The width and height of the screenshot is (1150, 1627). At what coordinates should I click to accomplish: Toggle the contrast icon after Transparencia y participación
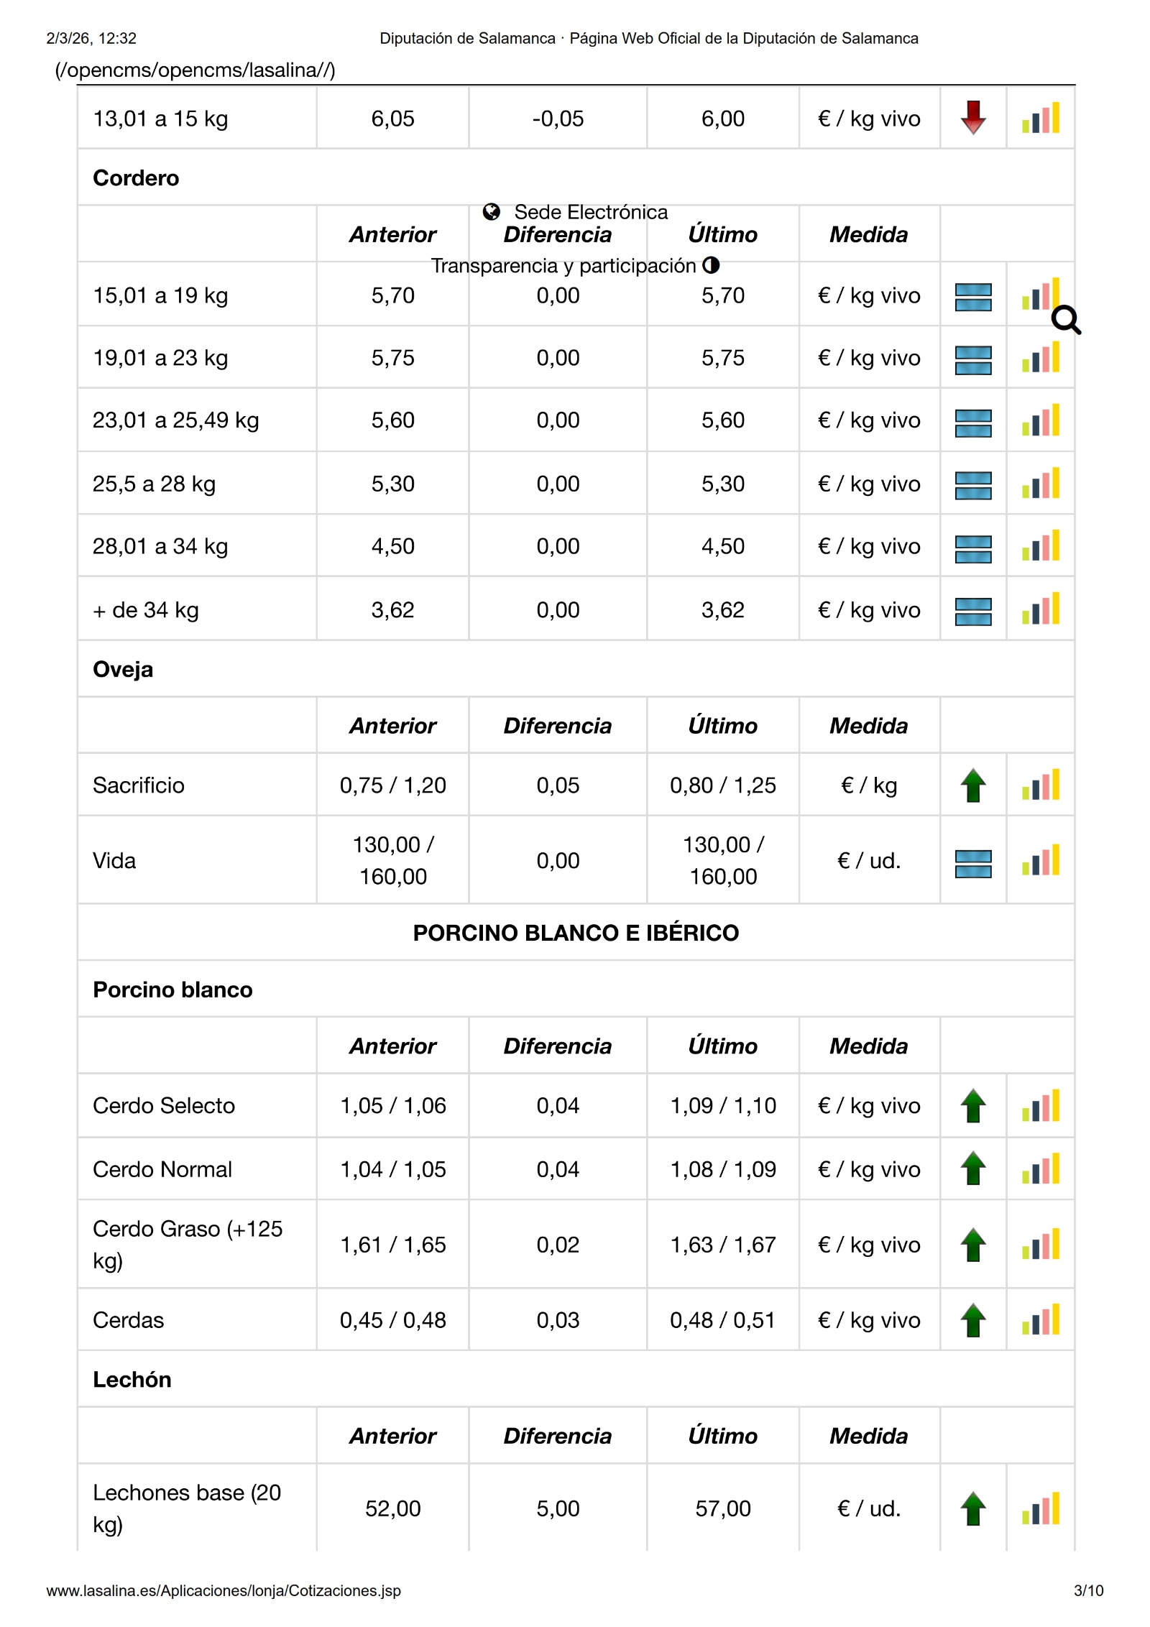coord(711,265)
